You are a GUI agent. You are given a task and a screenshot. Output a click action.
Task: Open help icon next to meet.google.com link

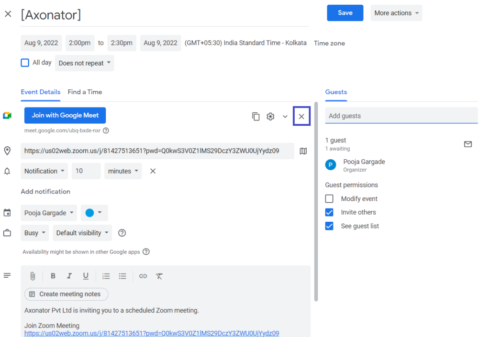(x=106, y=130)
